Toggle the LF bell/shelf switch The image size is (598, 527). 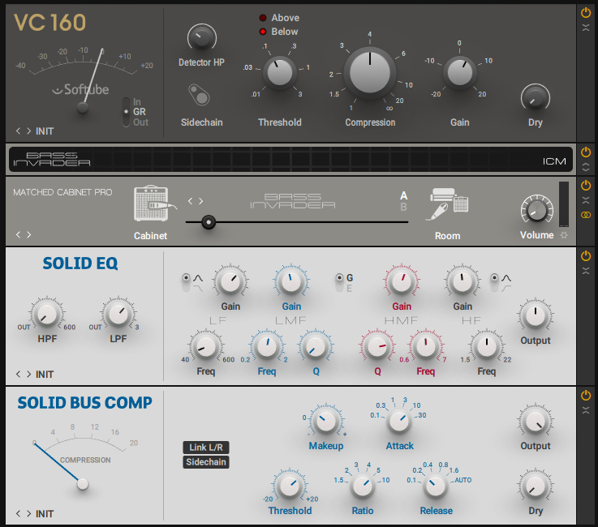pos(186,282)
